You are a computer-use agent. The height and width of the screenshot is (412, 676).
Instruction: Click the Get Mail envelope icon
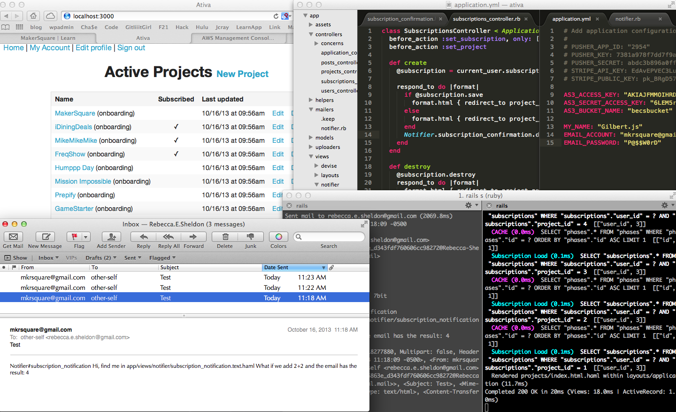pyautogui.click(x=13, y=237)
